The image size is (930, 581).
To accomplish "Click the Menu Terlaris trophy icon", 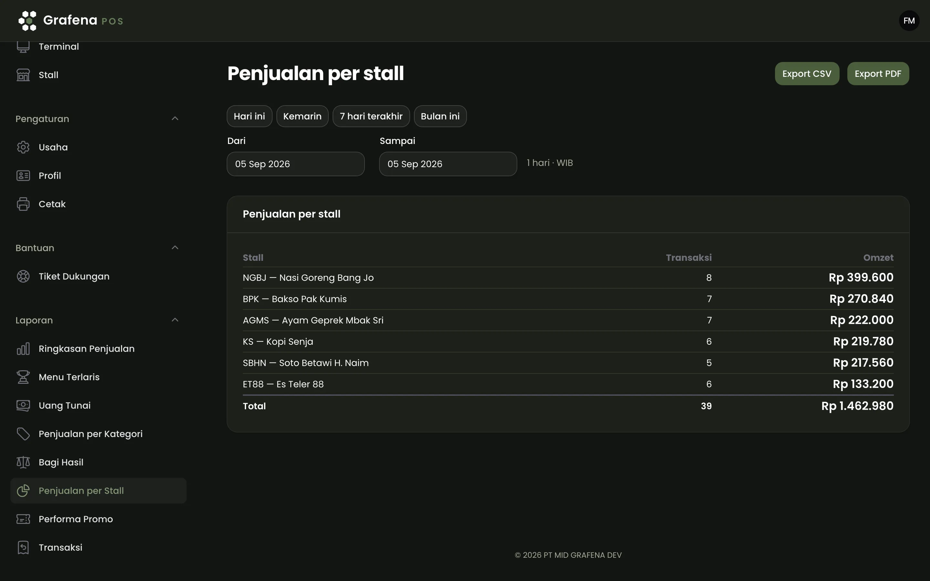I will pos(23,377).
